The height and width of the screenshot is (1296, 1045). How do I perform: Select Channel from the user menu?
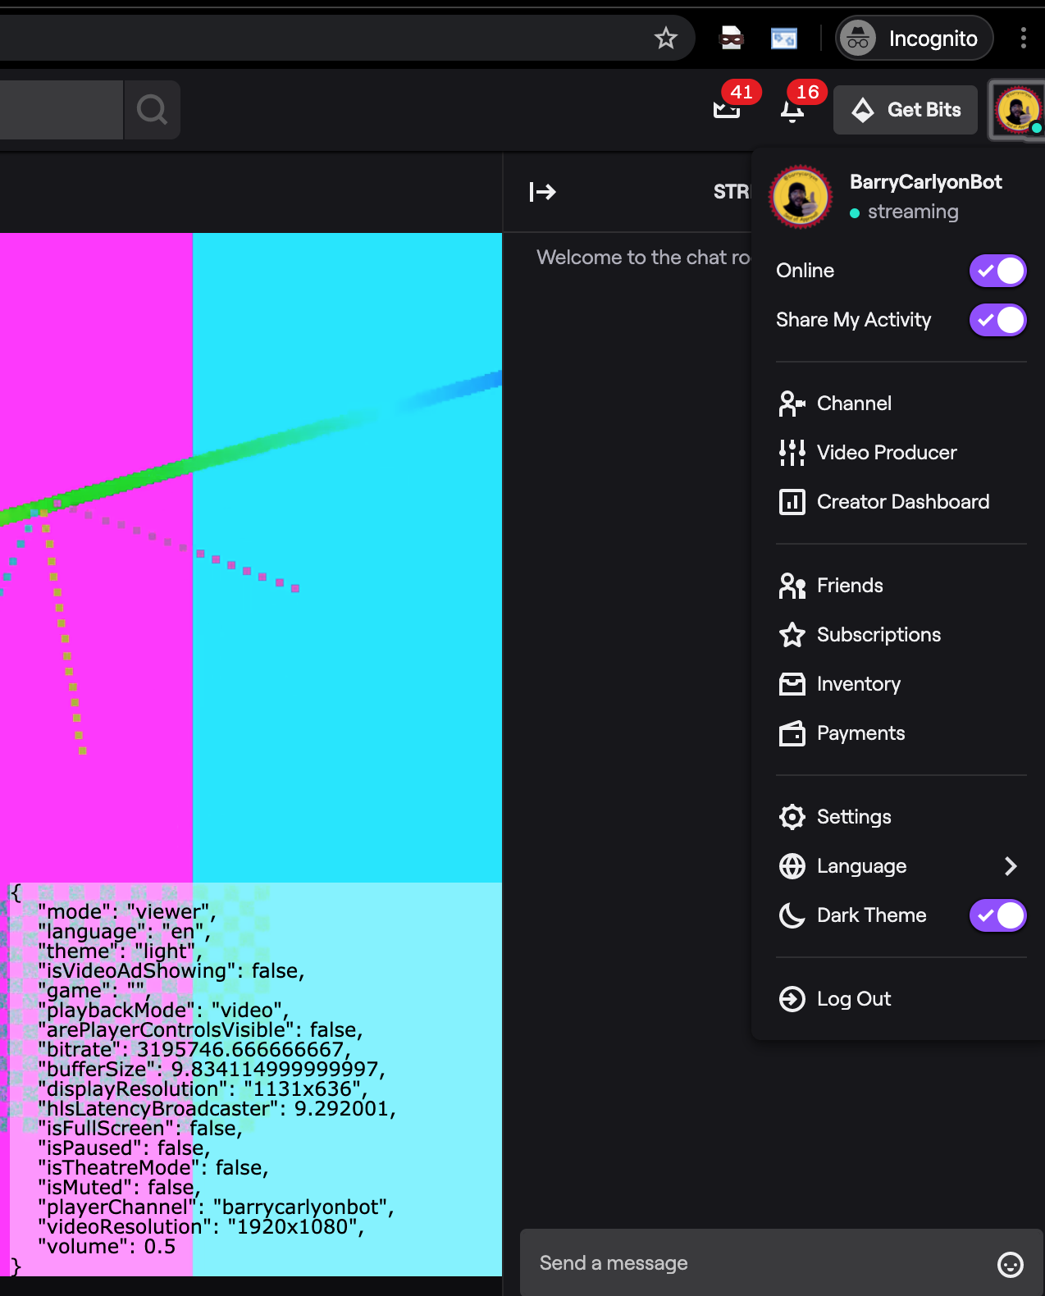coord(901,404)
